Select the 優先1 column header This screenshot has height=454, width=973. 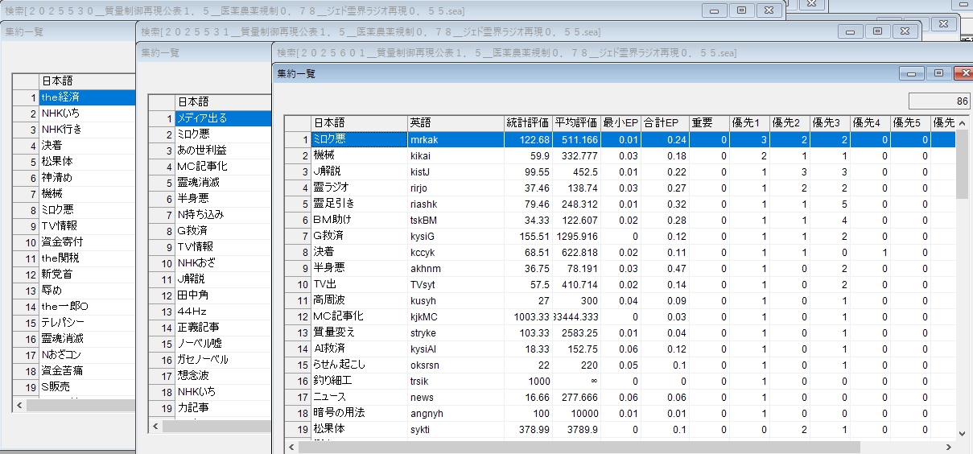(x=748, y=123)
